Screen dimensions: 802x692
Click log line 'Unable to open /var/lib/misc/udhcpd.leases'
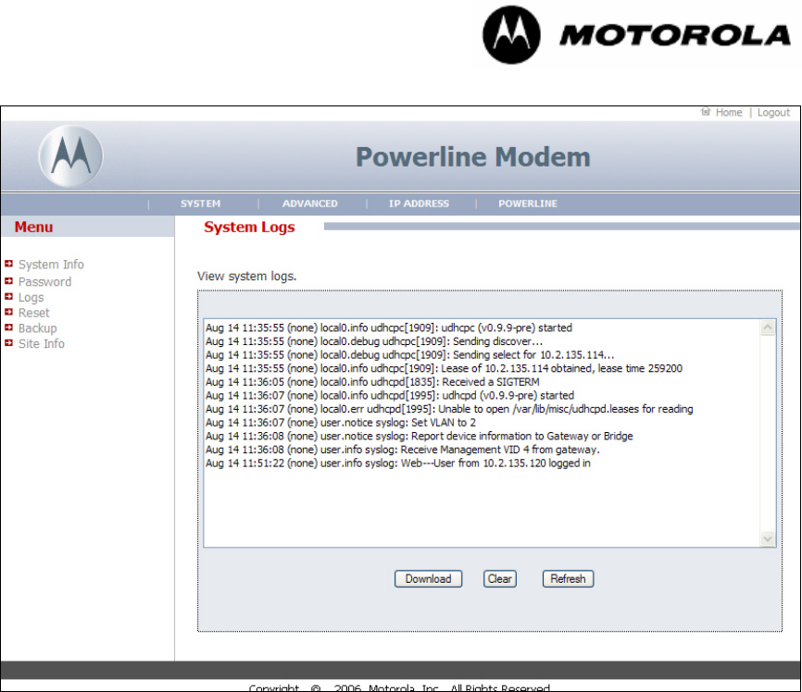[x=449, y=409]
